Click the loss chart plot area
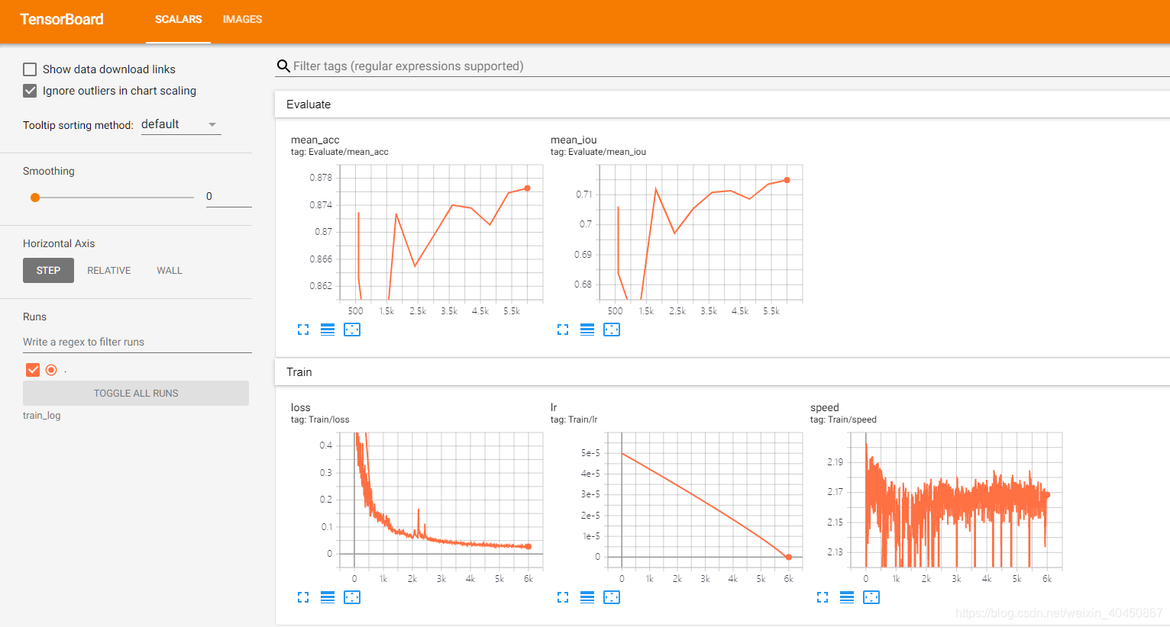 (x=441, y=501)
